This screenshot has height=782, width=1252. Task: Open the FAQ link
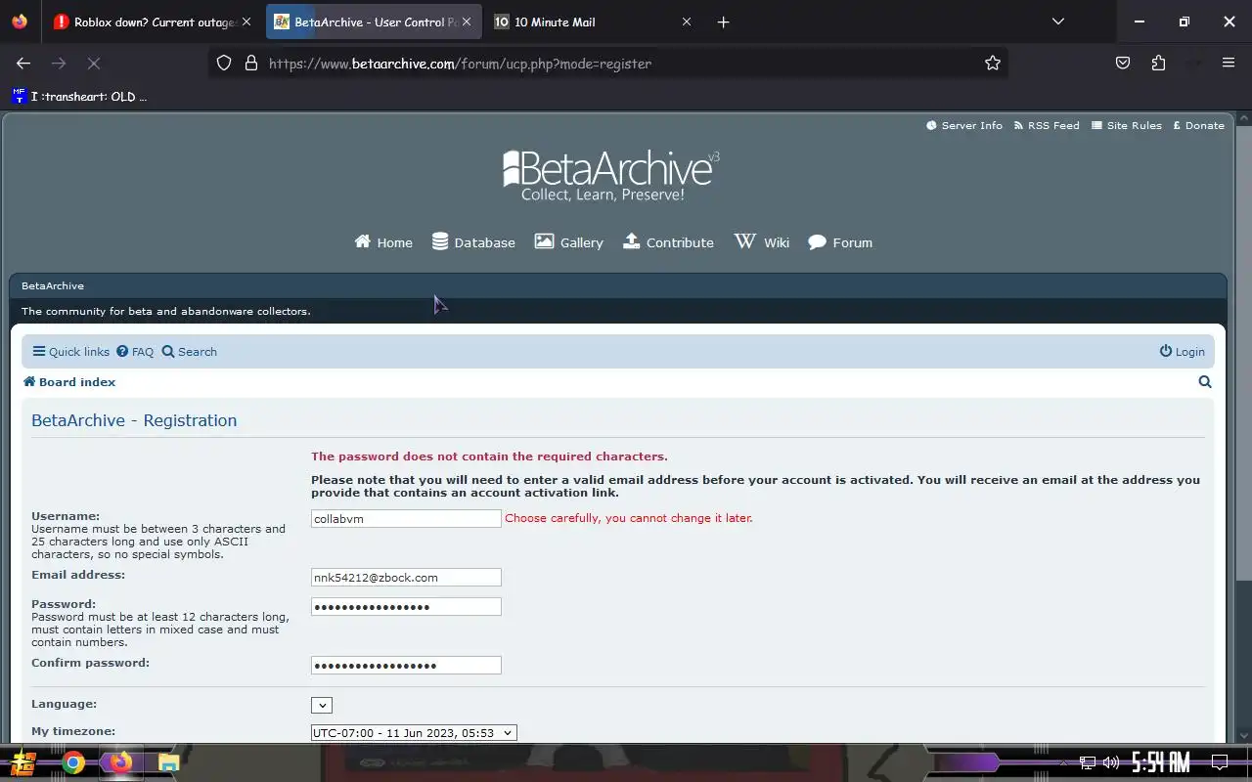click(x=135, y=352)
